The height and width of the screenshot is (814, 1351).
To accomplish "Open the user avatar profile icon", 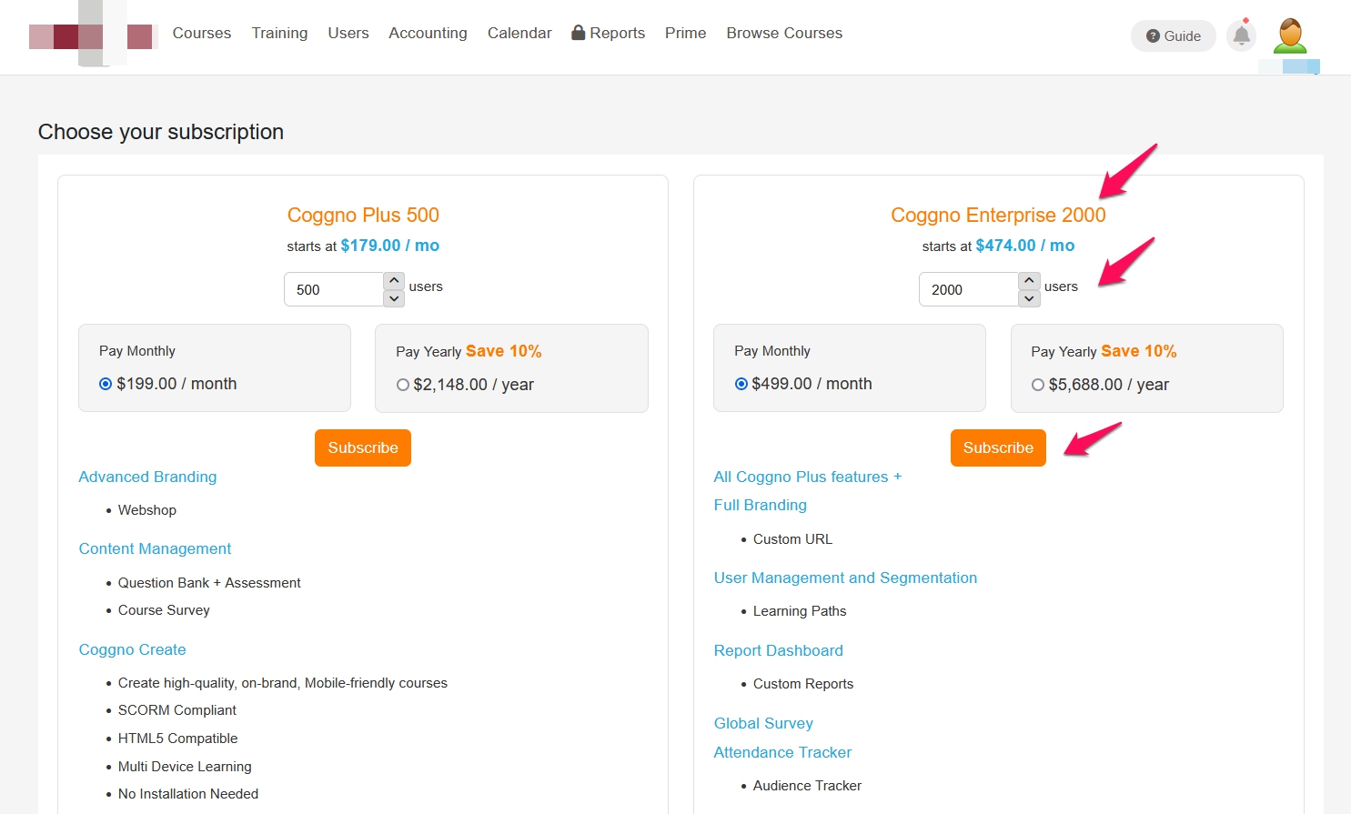I will pos(1289,35).
